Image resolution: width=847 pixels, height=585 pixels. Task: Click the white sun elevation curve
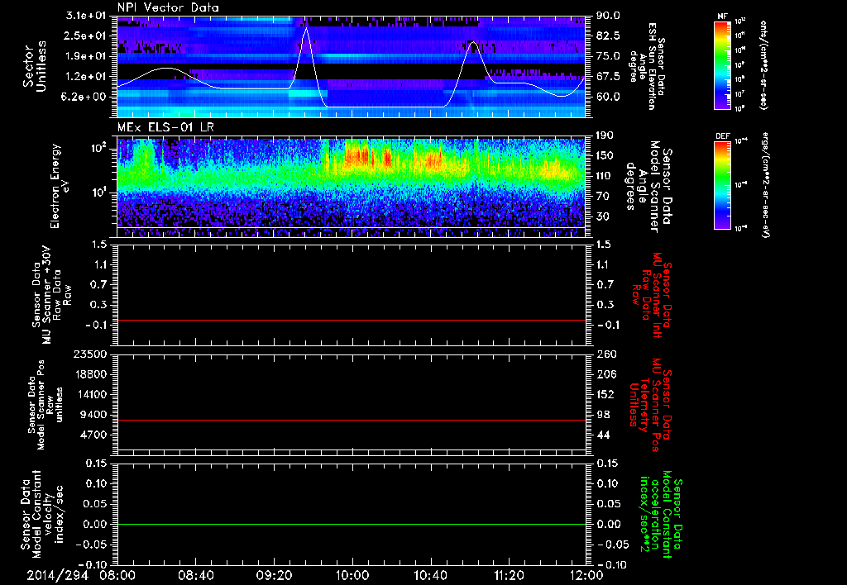pyautogui.click(x=386, y=107)
